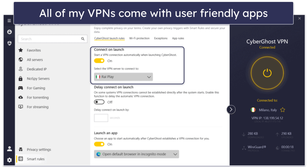Select All servers in the sidebar
This screenshot has width=307, height=167.
click(35, 60)
